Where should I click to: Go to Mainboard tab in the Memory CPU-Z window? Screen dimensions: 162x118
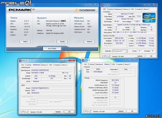tap(99, 64)
